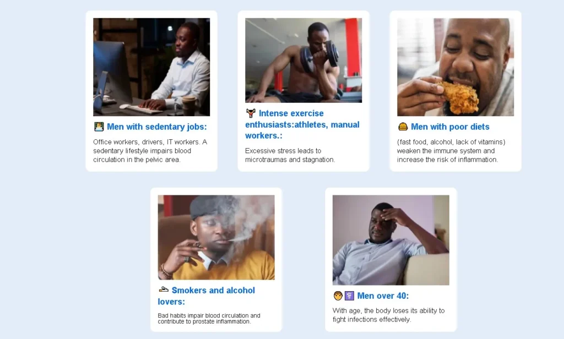Click the Men with poor diets heading
Image resolution: width=564 pixels, height=339 pixels.
450,127
